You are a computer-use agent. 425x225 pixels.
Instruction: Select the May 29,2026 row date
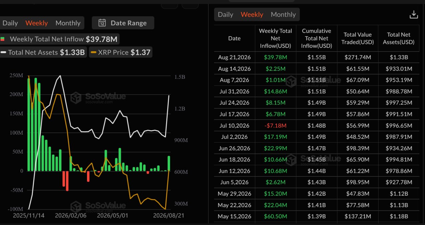tap(234, 194)
